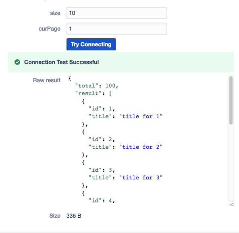Screen dimensions: 239x233
Task: Click the scrollbar track below the thumb
Action: (x=231, y=162)
